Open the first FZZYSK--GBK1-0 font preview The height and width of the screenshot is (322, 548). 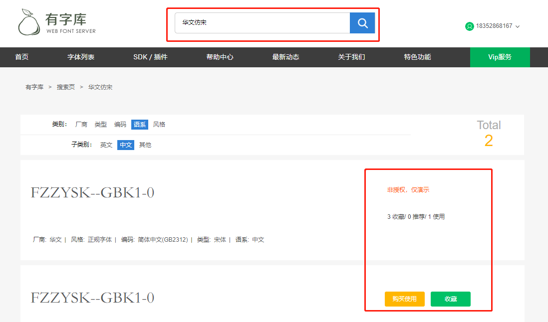point(93,192)
